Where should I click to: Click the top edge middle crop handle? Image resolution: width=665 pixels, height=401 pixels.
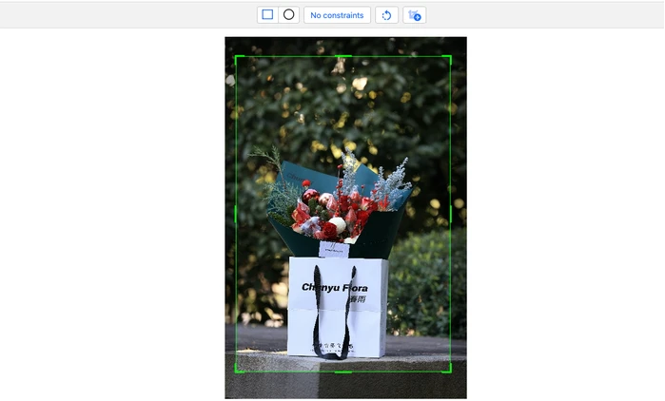click(343, 56)
